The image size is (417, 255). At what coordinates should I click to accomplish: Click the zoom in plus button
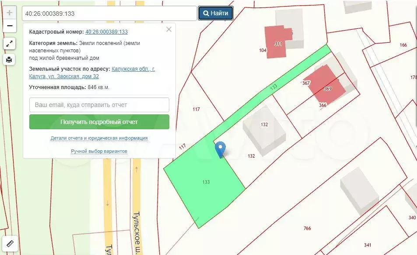click(x=10, y=13)
